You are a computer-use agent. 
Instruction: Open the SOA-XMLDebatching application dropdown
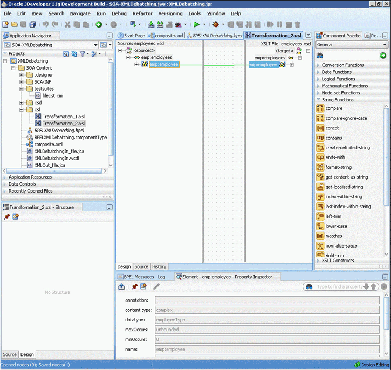point(95,45)
